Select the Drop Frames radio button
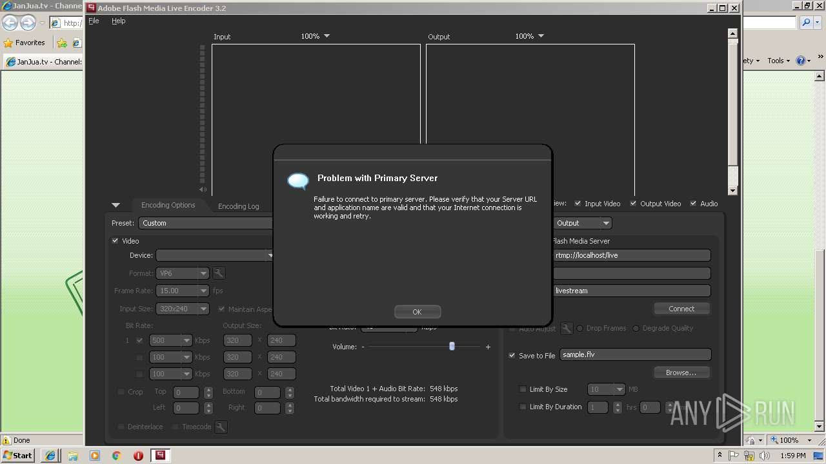This screenshot has width=826, height=464. point(580,329)
